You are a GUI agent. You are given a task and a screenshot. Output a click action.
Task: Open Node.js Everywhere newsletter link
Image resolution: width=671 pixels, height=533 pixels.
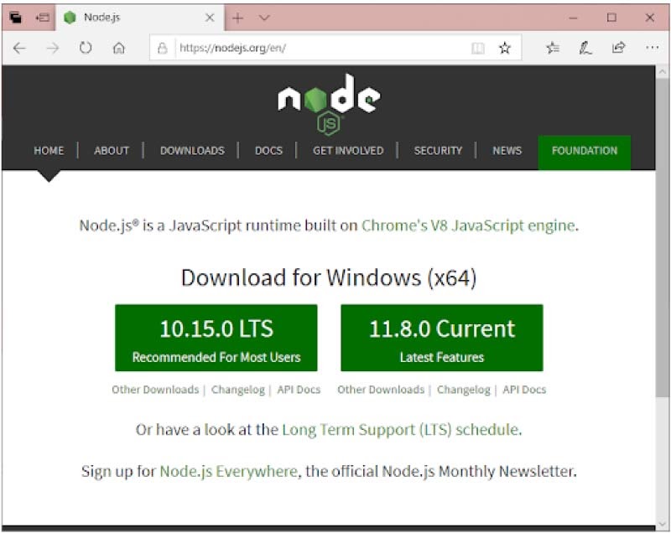(228, 471)
